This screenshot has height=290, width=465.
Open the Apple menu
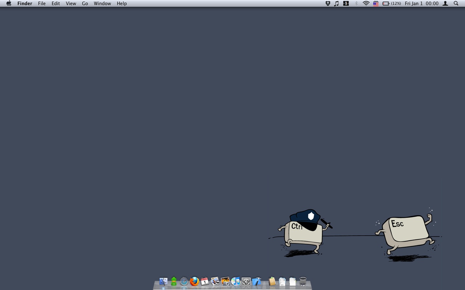pos(9,4)
